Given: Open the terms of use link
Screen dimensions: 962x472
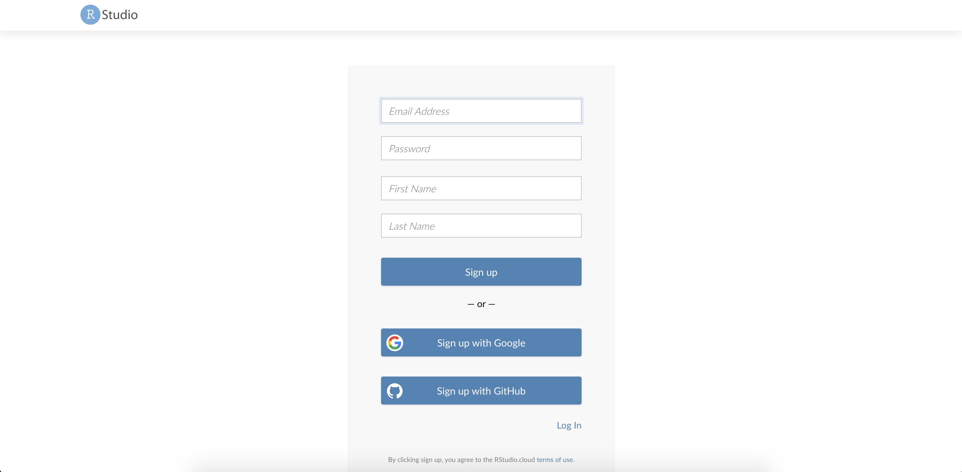Looking at the screenshot, I should pos(555,460).
